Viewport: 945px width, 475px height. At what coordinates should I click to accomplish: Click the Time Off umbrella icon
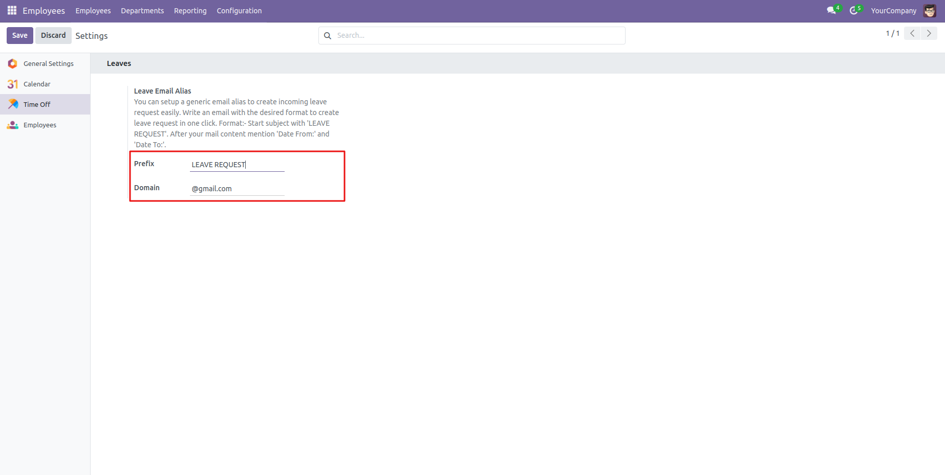[x=13, y=104]
